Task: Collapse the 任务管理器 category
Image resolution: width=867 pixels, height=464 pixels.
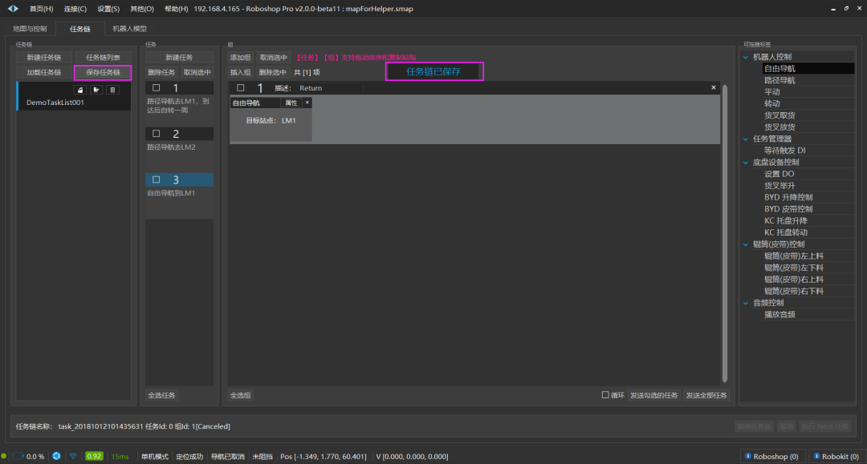Action: [x=746, y=139]
